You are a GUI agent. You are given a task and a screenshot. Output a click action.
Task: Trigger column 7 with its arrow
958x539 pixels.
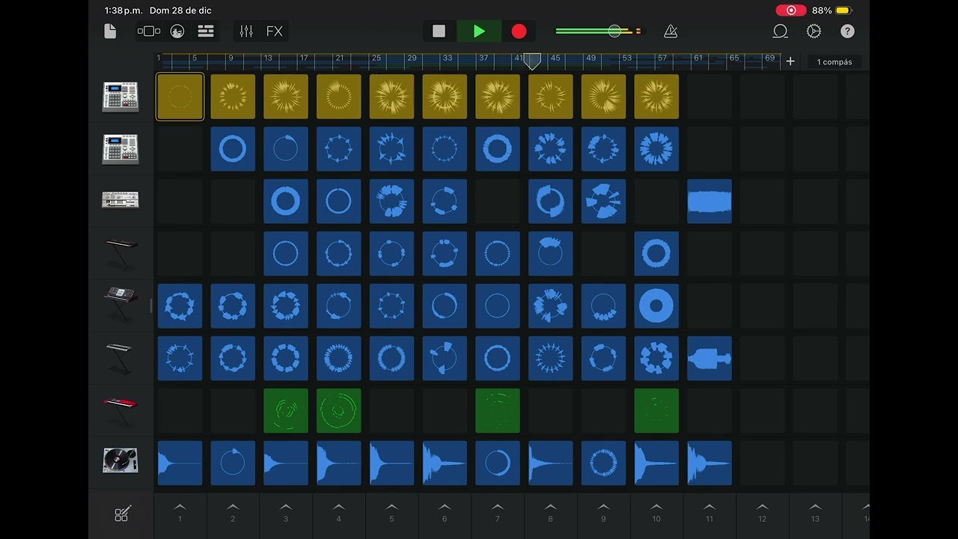(498, 512)
